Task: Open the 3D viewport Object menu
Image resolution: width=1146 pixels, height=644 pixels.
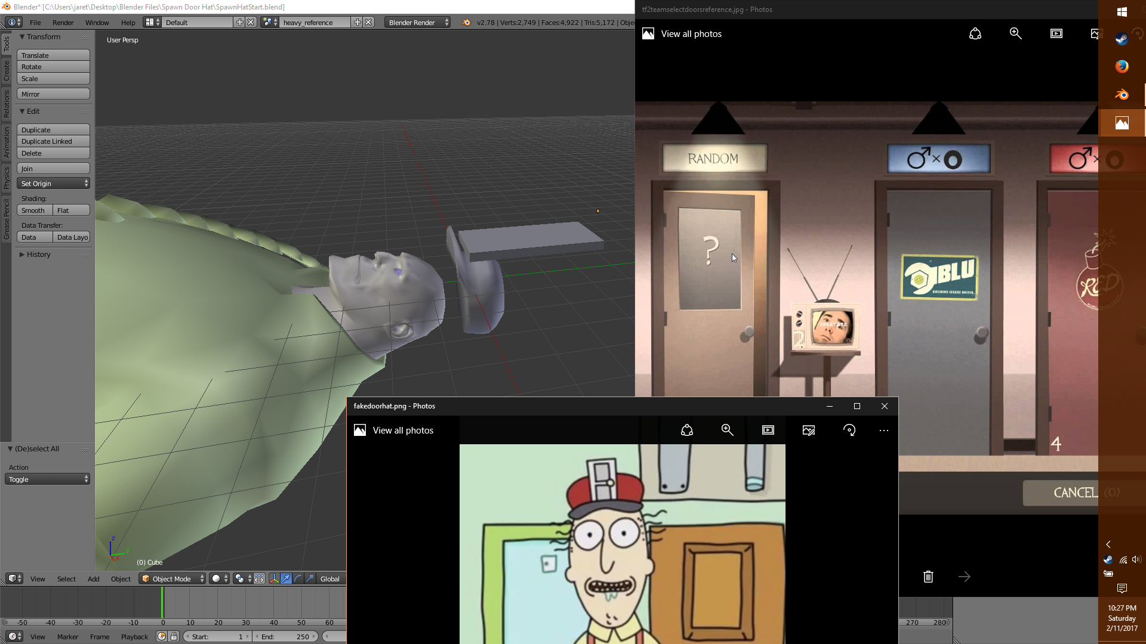Action: 121,579
